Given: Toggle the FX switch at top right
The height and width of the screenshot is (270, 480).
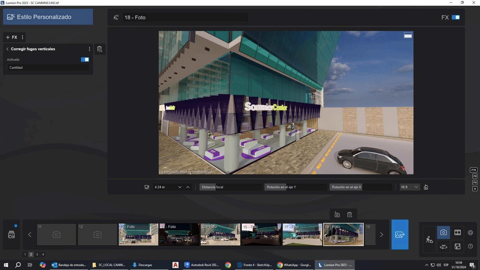Looking at the screenshot, I should click(456, 17).
